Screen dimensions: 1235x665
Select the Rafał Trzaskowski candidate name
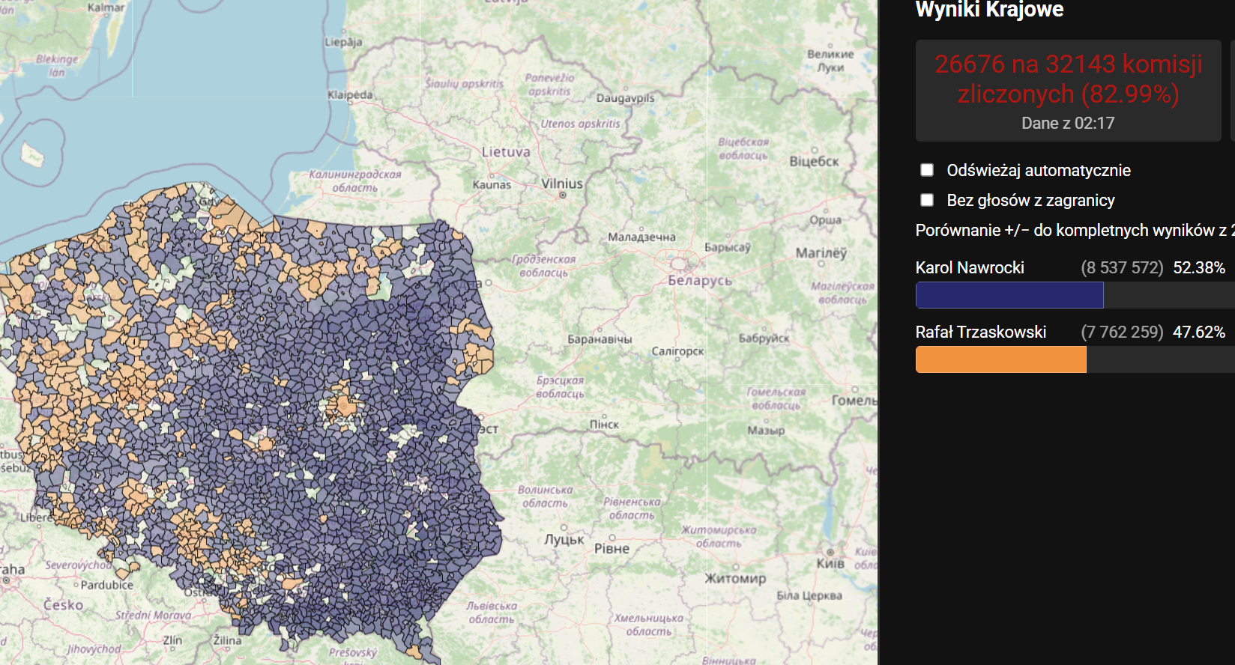pos(980,332)
